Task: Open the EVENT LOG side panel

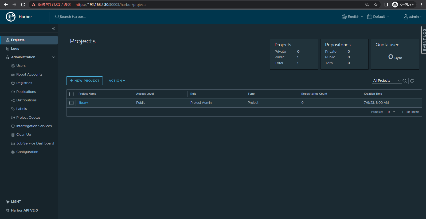Action: click(424, 40)
